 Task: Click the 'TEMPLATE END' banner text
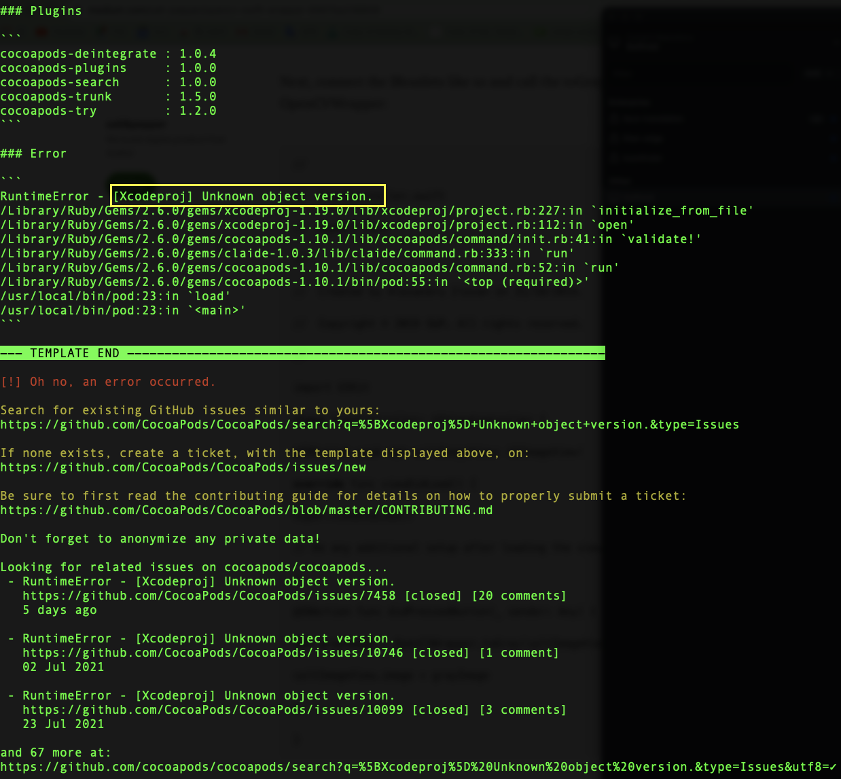[75, 353]
